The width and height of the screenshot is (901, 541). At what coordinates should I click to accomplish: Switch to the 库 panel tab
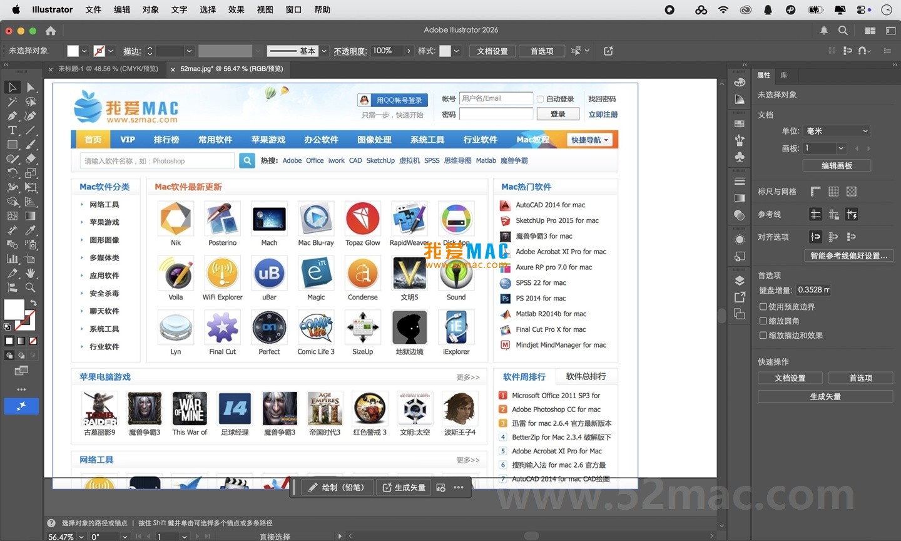click(784, 75)
